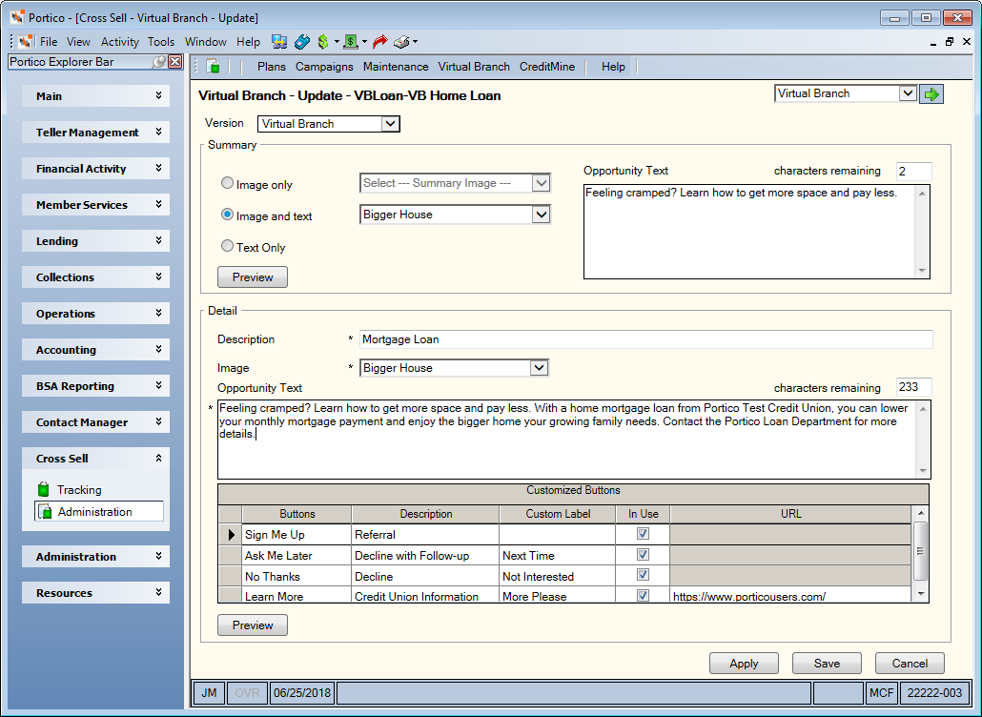982x717 pixels.
Task: Open the CreditMine menu
Action: (x=546, y=67)
